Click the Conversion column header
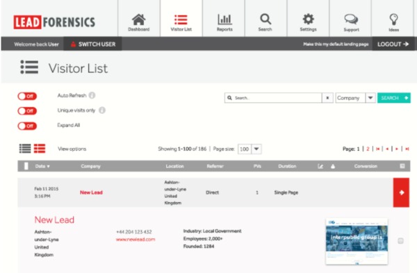The height and width of the screenshot is (273, 417). tap(366, 166)
